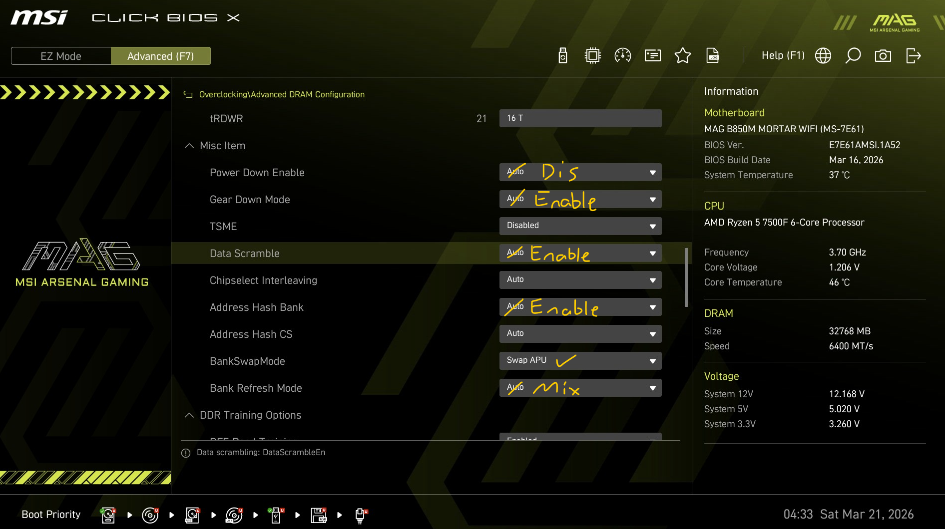Open the M-Flash USB BIOS update icon
Screen dimensions: 945x529
(x=563, y=55)
